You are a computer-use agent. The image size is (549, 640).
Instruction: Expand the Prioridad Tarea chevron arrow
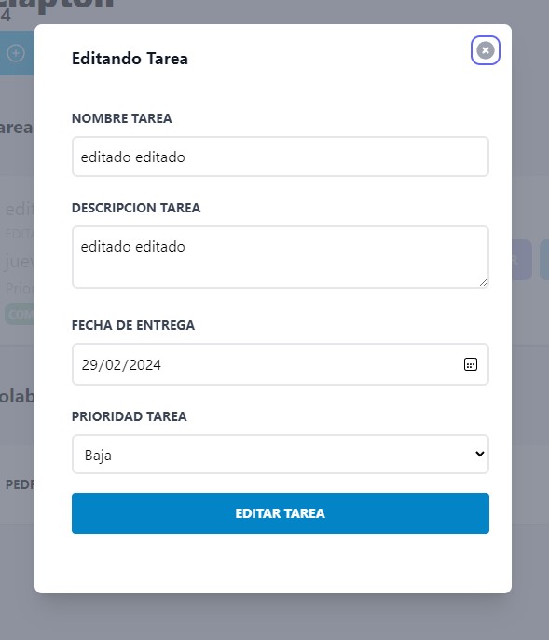tap(480, 454)
